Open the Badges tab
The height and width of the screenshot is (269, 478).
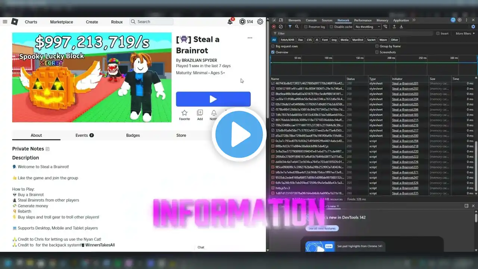click(133, 135)
